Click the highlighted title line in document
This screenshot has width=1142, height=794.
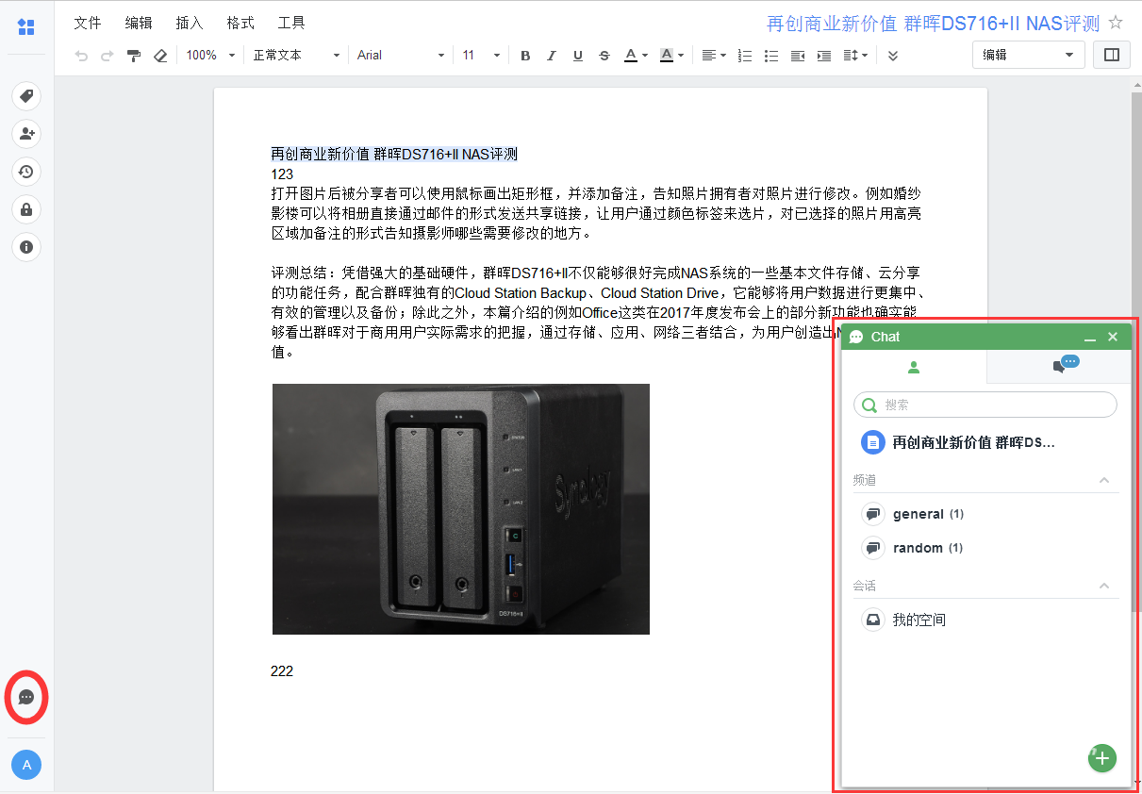[394, 154]
